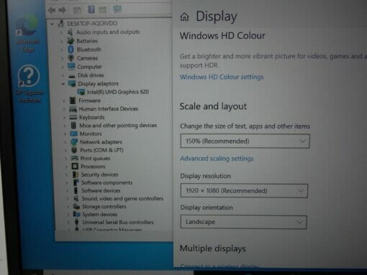Select Intel(R) UHD Graphics 620 device
The width and height of the screenshot is (367, 275).
pyautogui.click(x=118, y=92)
